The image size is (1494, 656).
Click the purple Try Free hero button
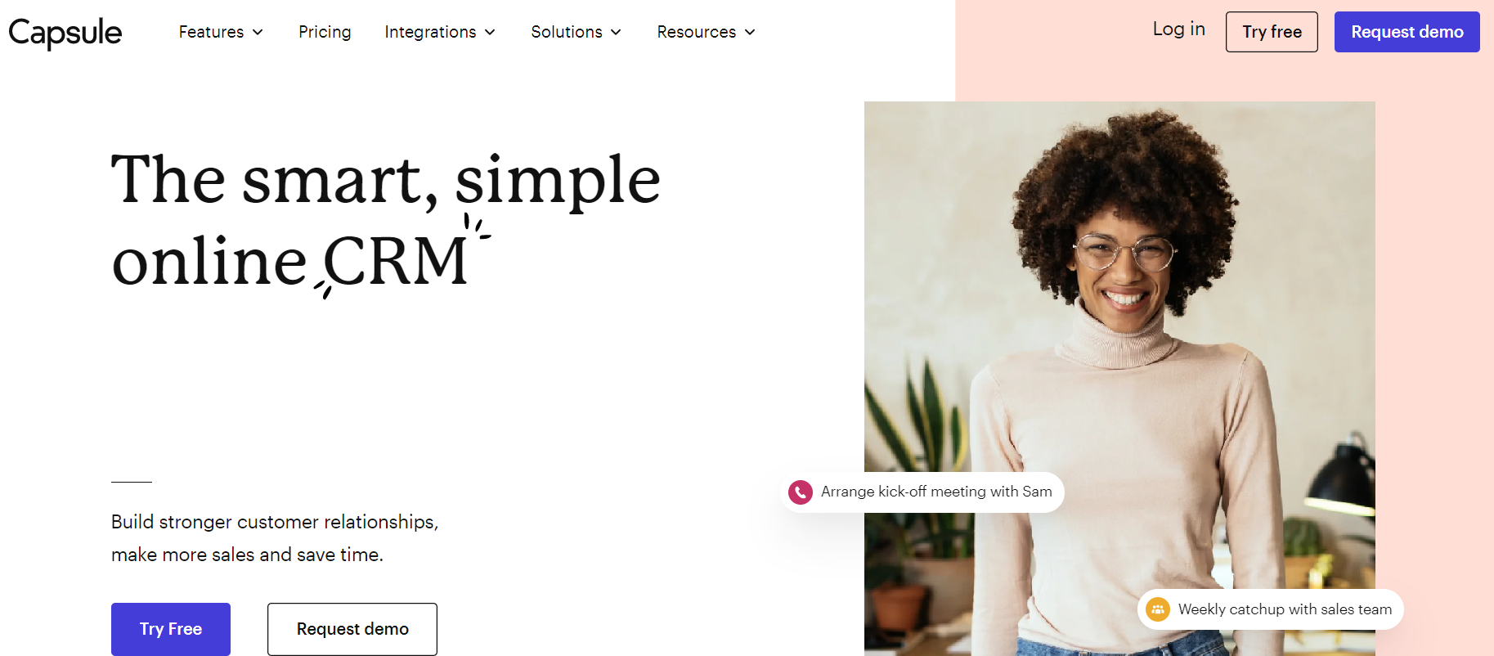point(171,629)
